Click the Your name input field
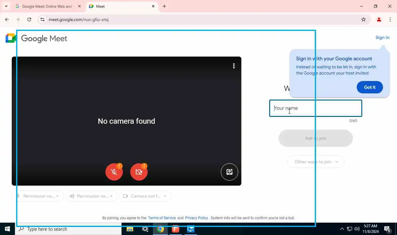 316,108
